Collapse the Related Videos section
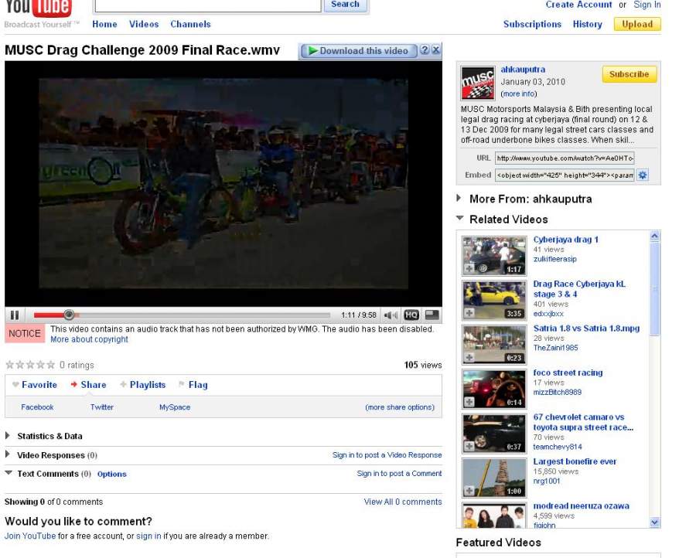696x558 pixels. pyautogui.click(x=460, y=219)
